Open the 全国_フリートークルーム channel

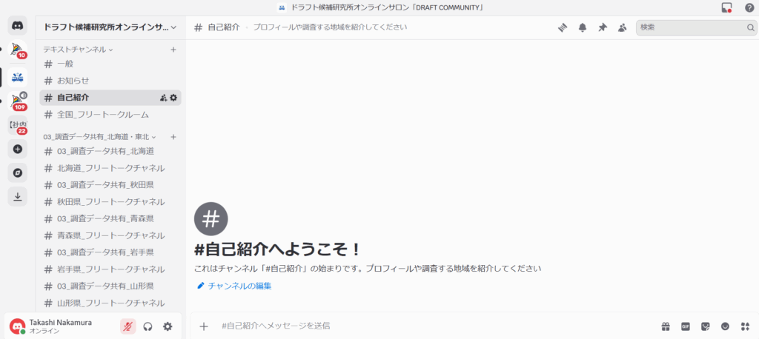pyautogui.click(x=102, y=115)
